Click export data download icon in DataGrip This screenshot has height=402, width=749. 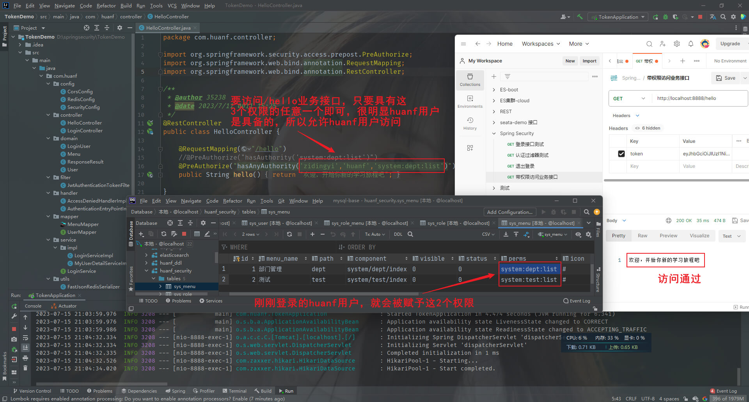pyautogui.click(x=506, y=234)
